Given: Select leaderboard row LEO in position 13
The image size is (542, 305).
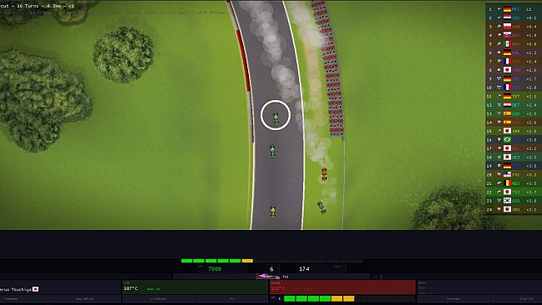Looking at the screenshot, I should point(514,113).
